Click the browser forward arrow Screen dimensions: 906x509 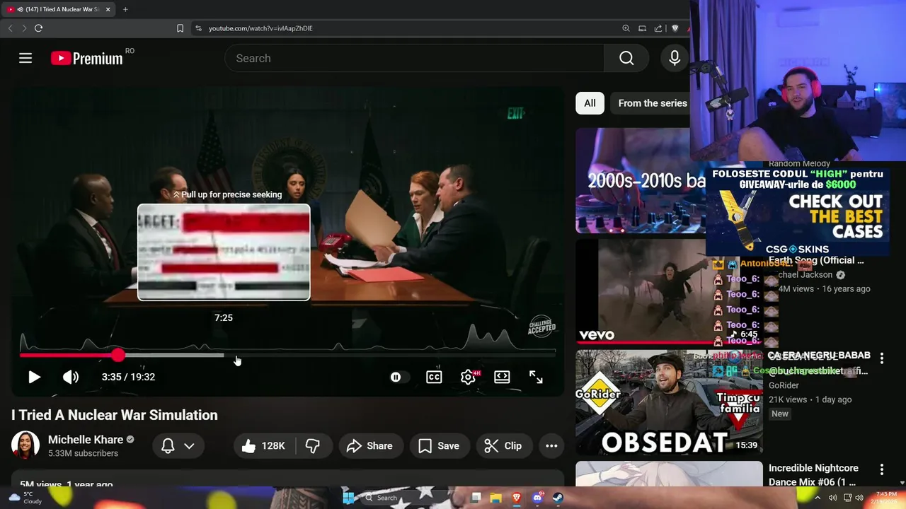tap(24, 28)
